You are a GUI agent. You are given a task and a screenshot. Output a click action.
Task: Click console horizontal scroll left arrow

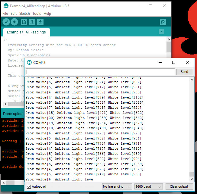point(4,183)
